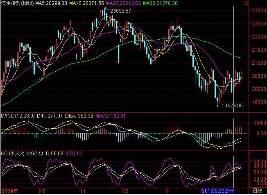The width and height of the screenshot is (267, 195).
Task: Click the 20000 price axis label
Action: (259, 89)
